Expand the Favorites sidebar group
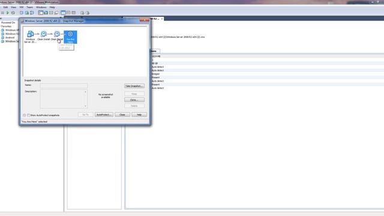This screenshot has height=216, width=384. click(1, 26)
